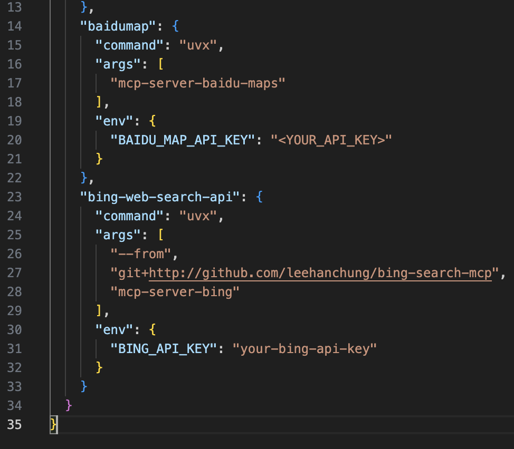
Task: Click closing brace on line 13
Action: [84, 7]
